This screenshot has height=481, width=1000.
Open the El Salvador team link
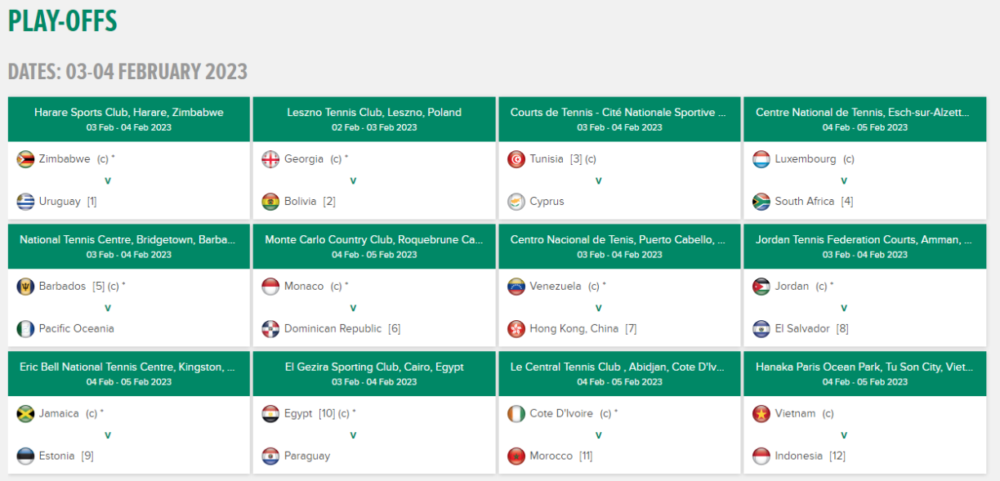[x=802, y=329]
